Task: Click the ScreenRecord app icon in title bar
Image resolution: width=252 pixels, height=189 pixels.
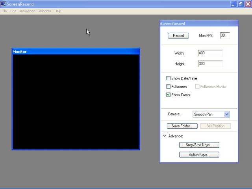Action: point(3,4)
